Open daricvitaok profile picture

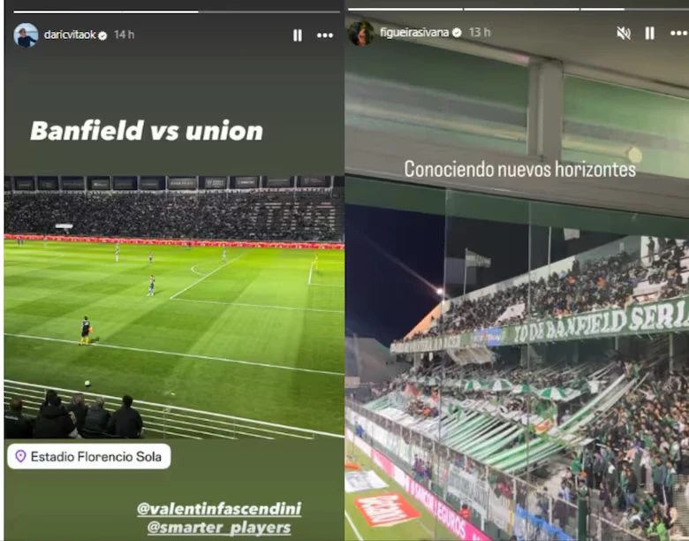pos(26,34)
